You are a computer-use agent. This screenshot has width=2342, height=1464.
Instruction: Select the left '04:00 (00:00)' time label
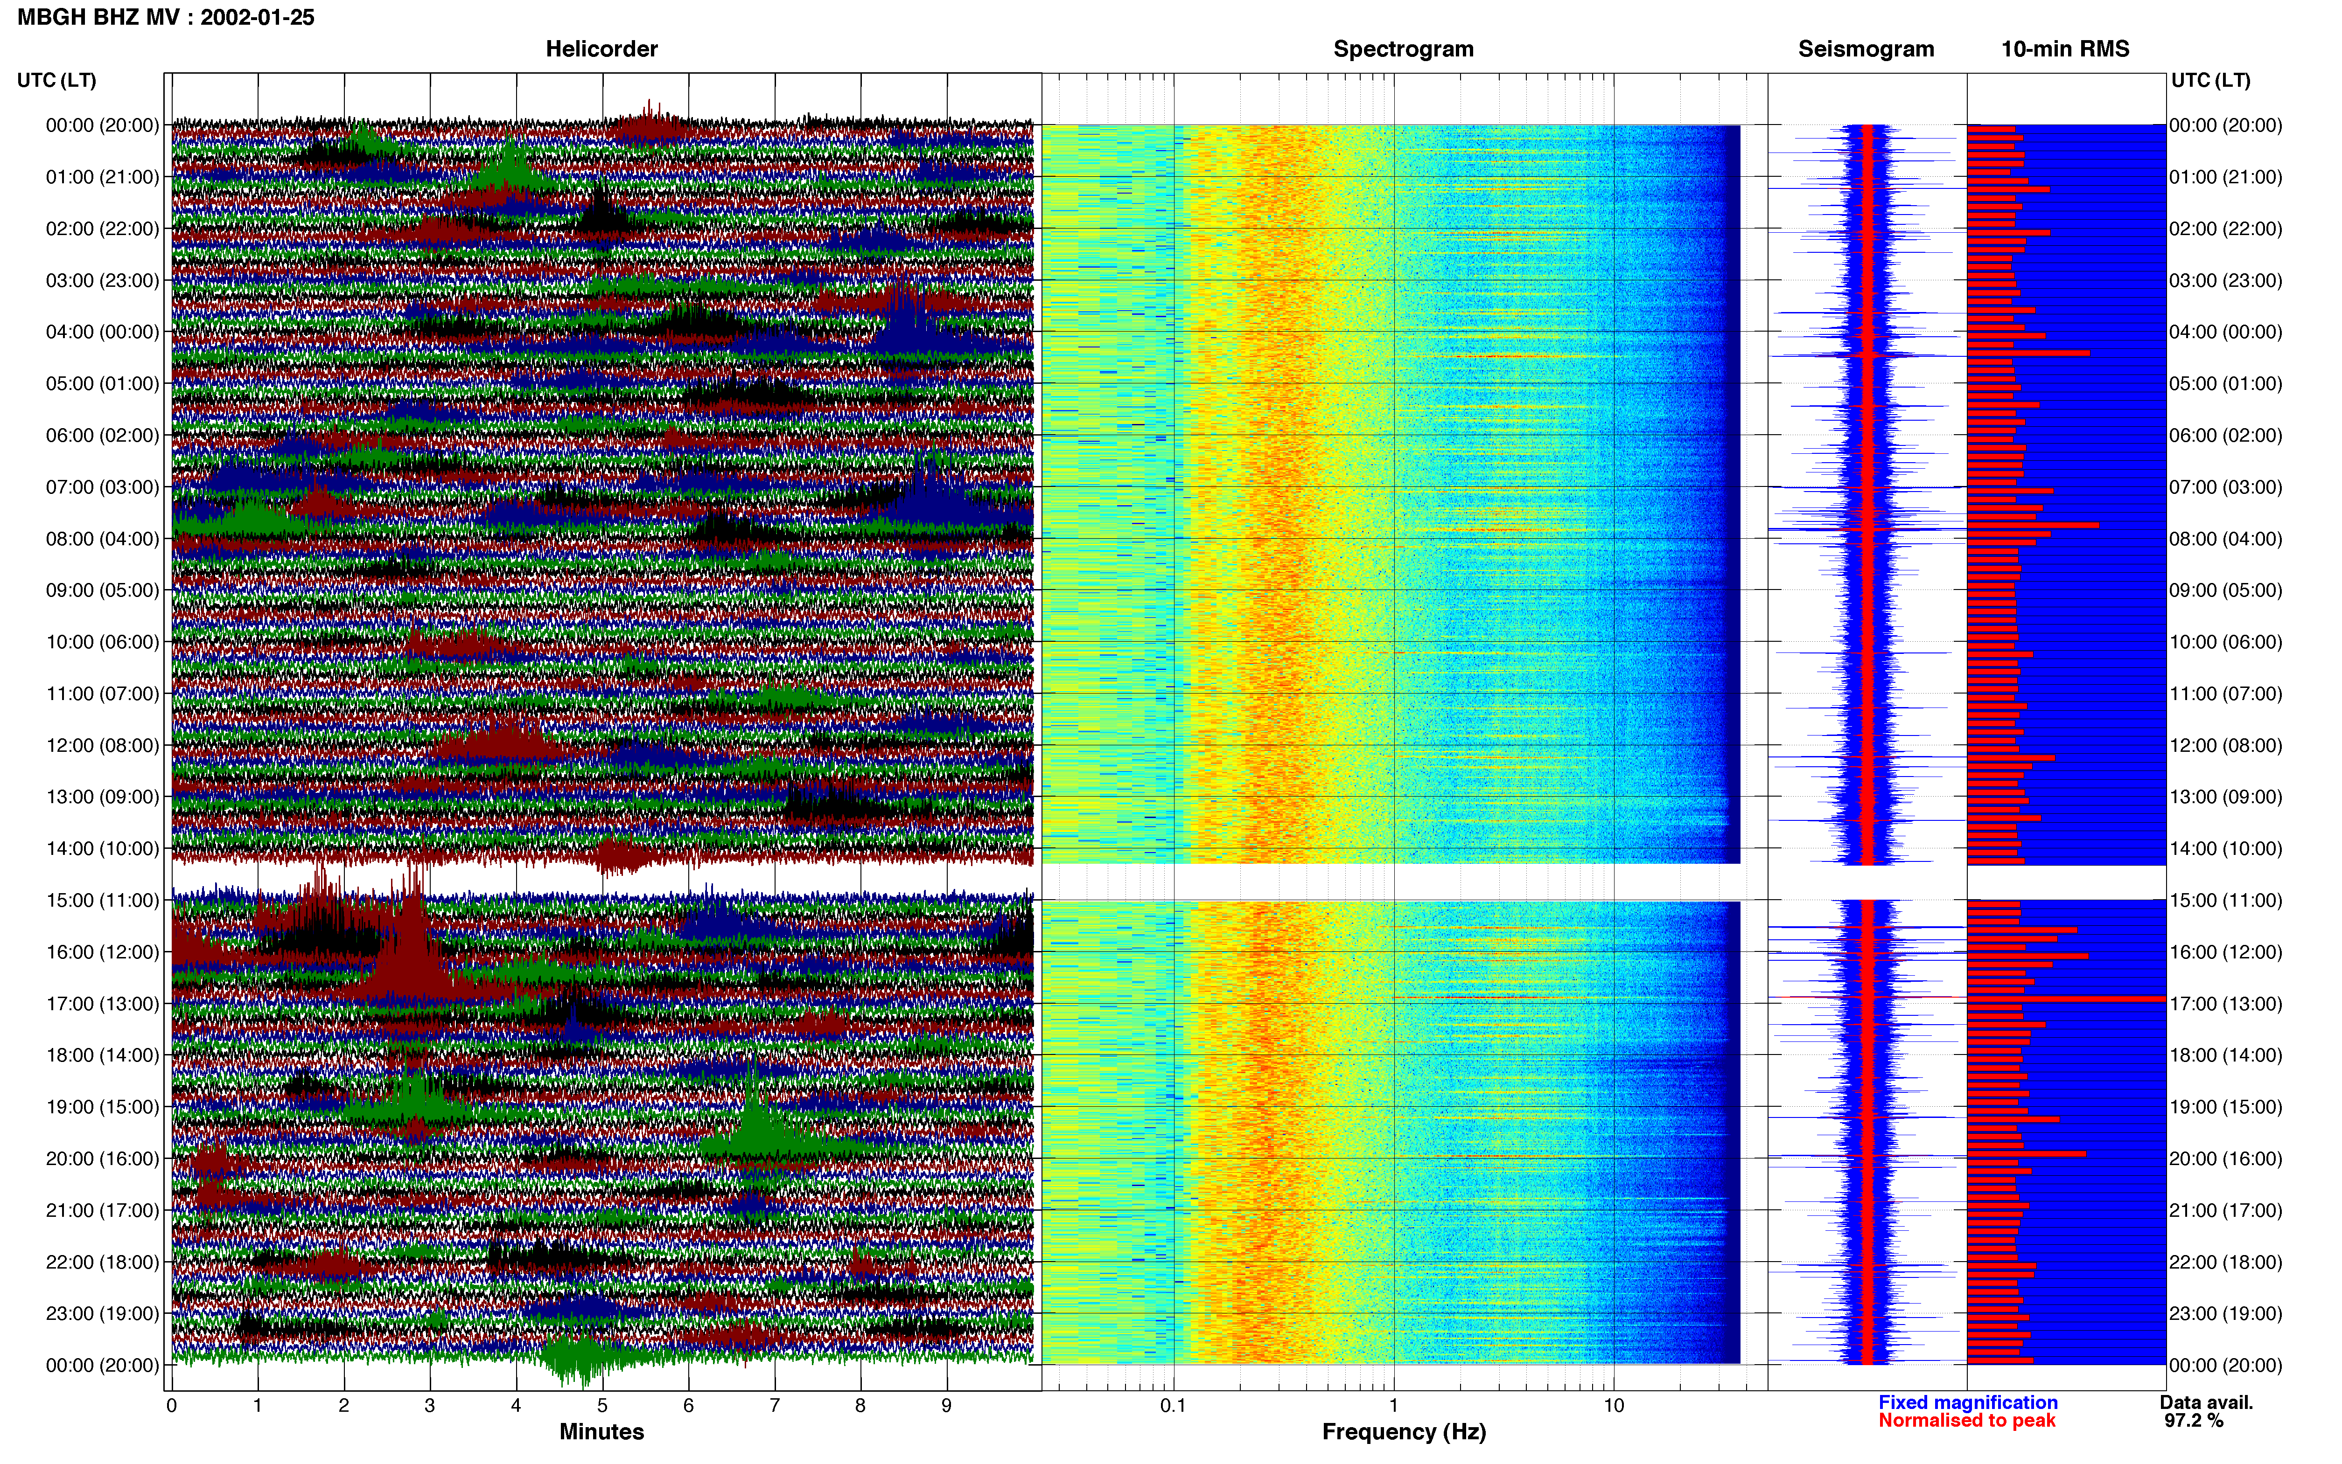[x=103, y=332]
